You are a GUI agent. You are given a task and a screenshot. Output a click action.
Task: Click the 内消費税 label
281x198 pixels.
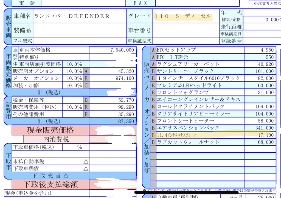(56, 139)
